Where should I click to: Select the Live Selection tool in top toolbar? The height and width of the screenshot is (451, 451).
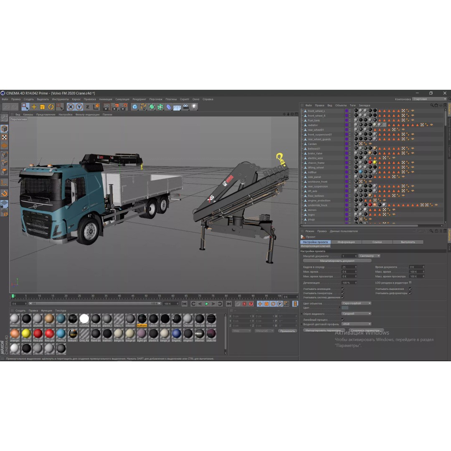(x=25, y=107)
